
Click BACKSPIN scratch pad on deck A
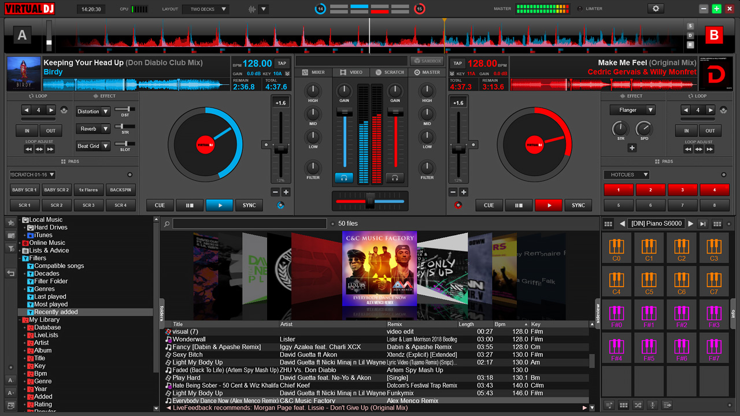120,190
